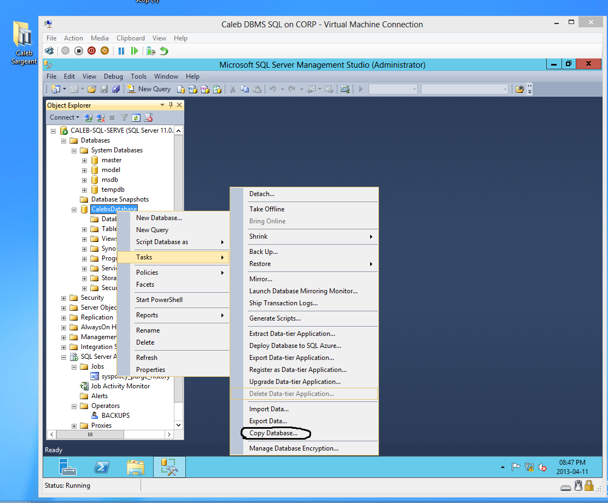The image size is (608, 503).
Task: Open VM Connection Clipboard menu
Action: pyautogui.click(x=130, y=38)
